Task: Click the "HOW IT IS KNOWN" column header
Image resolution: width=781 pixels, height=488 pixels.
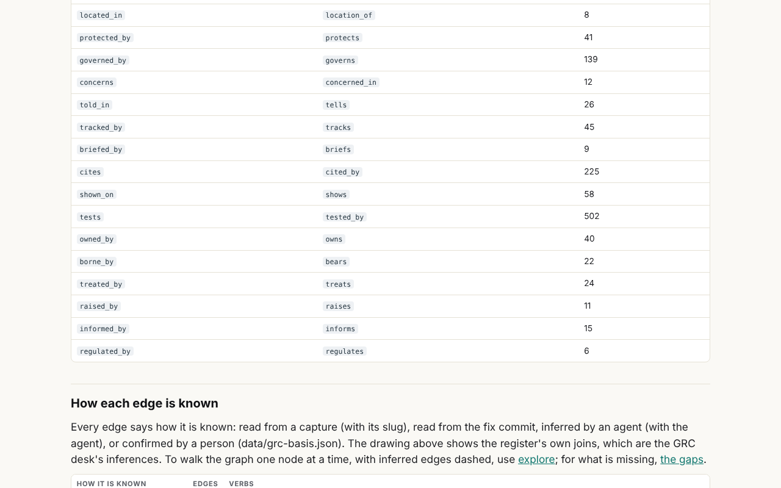Action: (112, 484)
